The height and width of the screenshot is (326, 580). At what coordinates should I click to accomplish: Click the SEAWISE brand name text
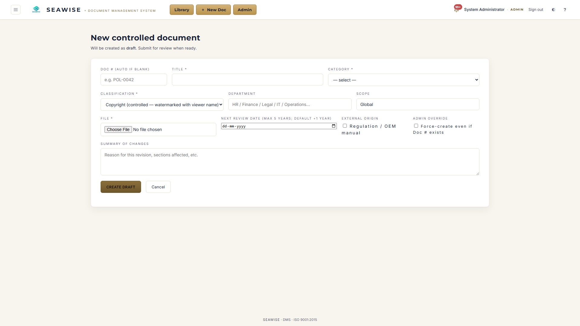[x=63, y=10]
